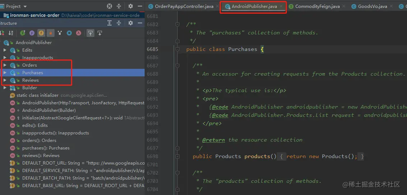The height and width of the screenshot is (195, 407).
Task: Toggle Autoscroll to Source in Structure
Action: click(x=90, y=33)
